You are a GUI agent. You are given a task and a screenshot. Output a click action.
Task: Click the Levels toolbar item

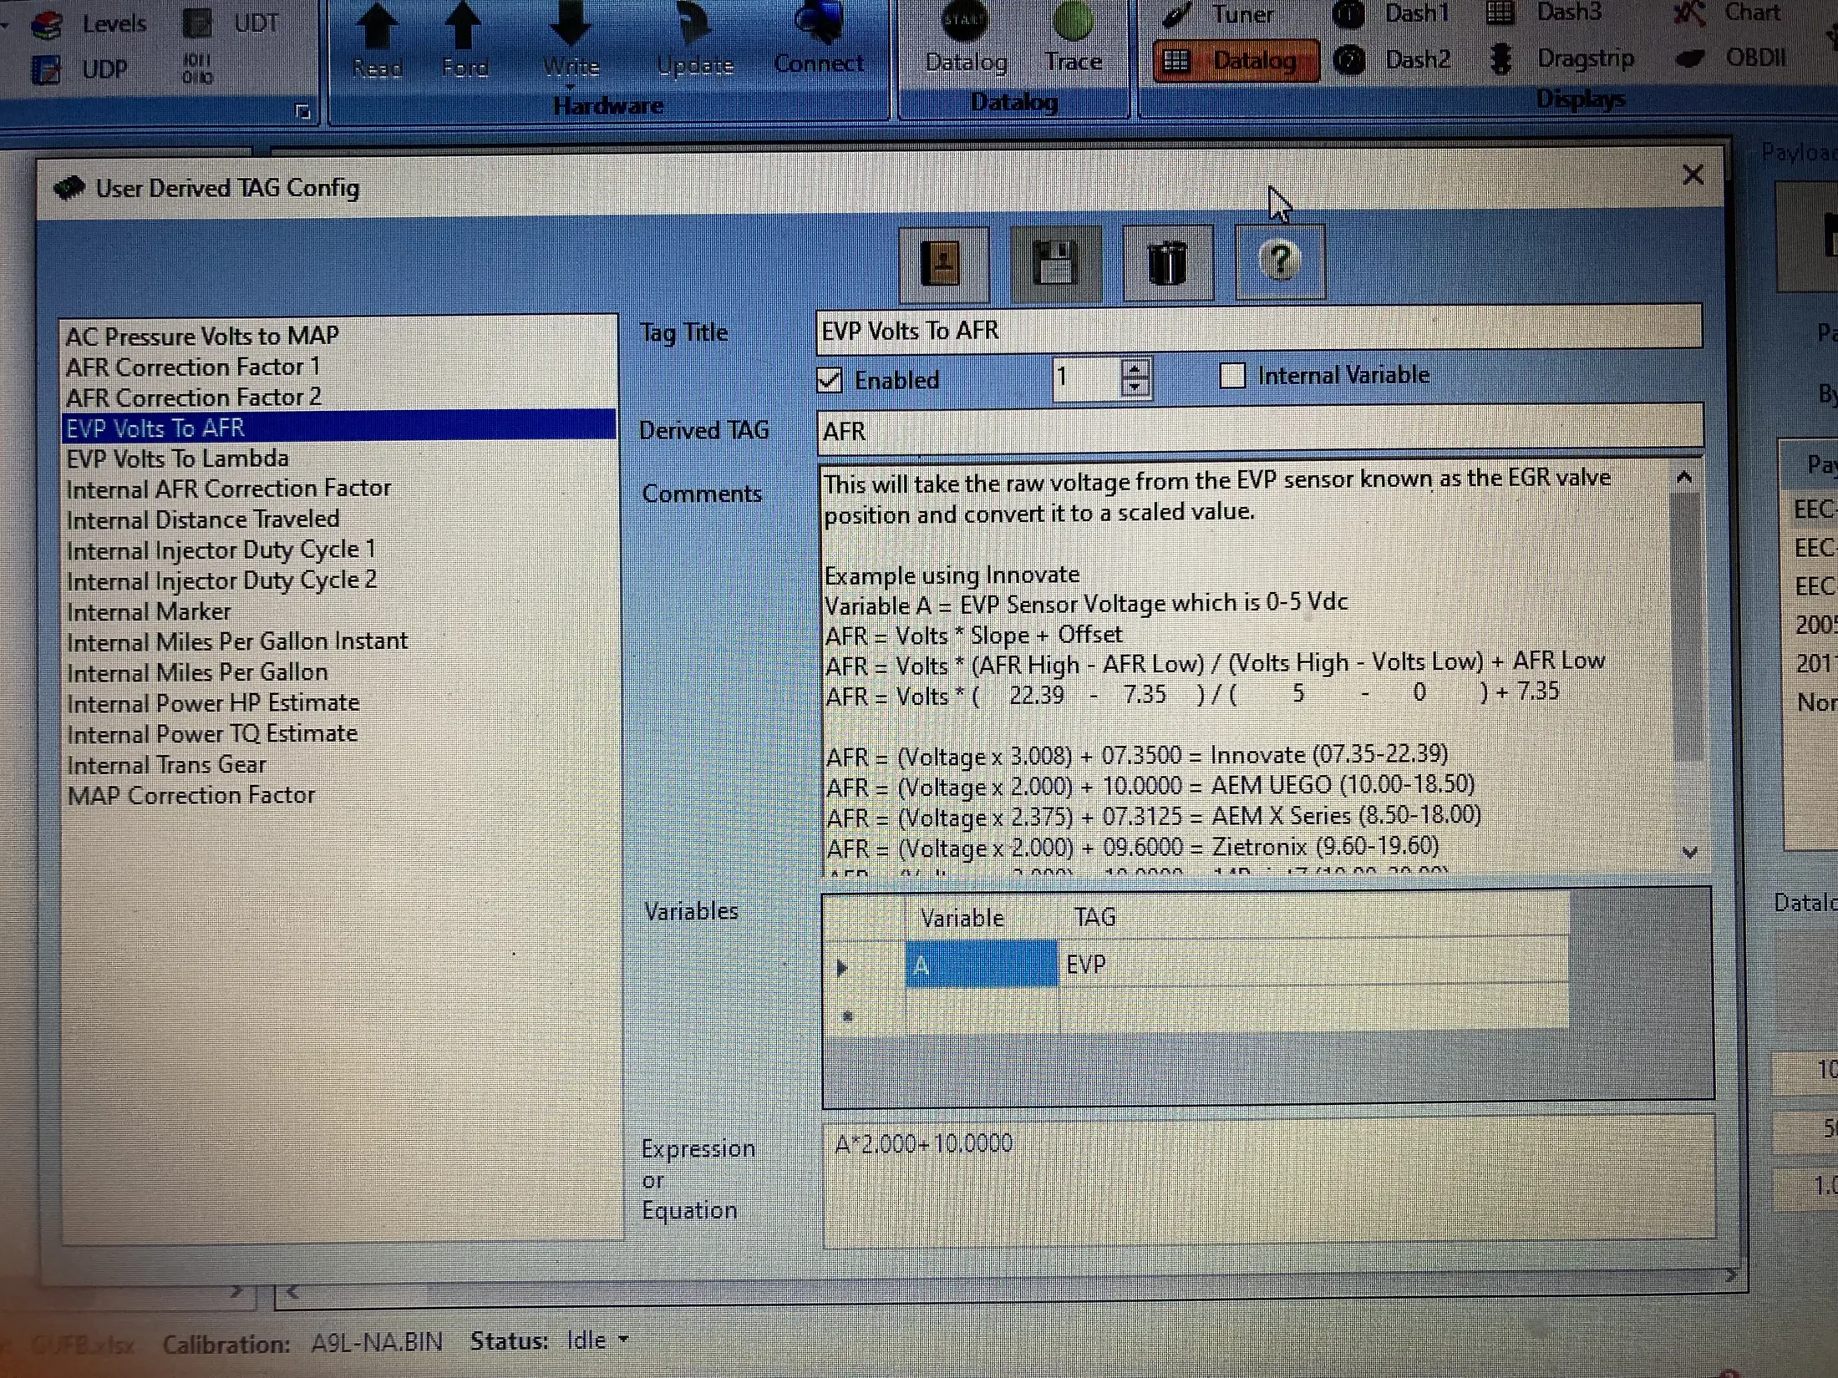[x=89, y=23]
